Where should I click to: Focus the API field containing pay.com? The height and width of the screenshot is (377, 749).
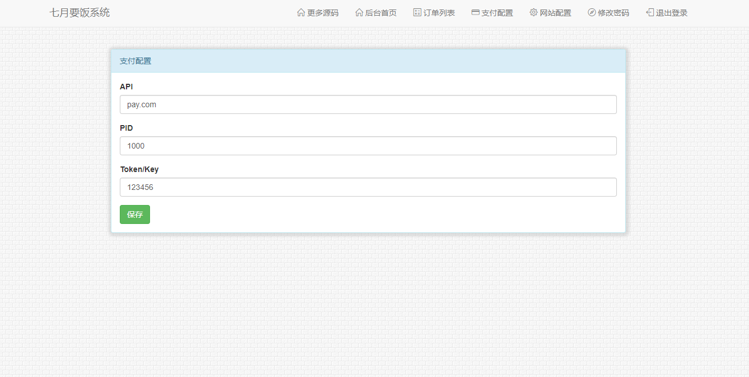[x=368, y=104]
